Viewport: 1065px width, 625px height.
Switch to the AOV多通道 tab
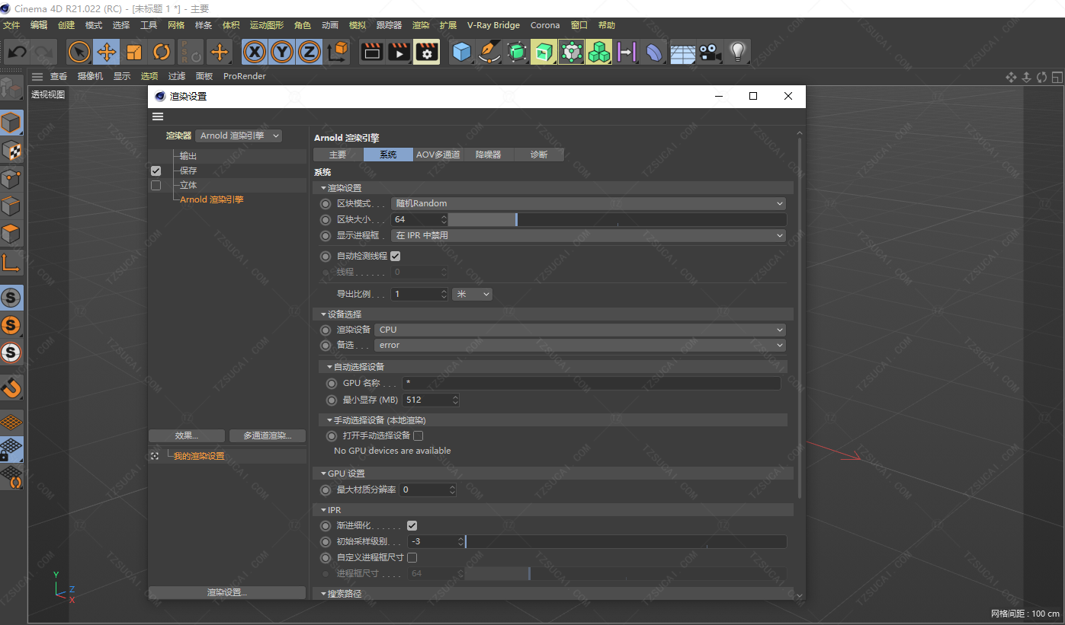coord(438,155)
